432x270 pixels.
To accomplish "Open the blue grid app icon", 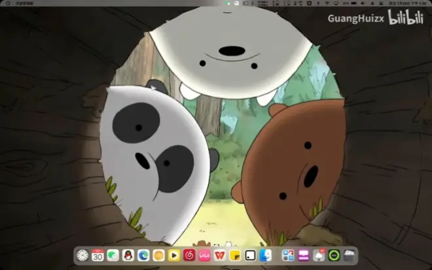I will [288, 255].
